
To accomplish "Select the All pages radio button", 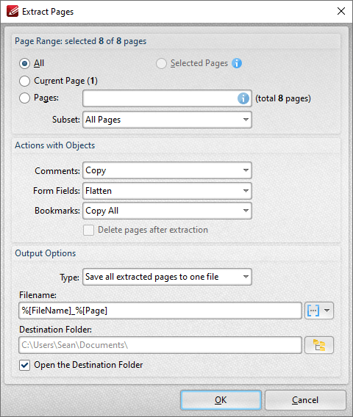I will coord(24,64).
